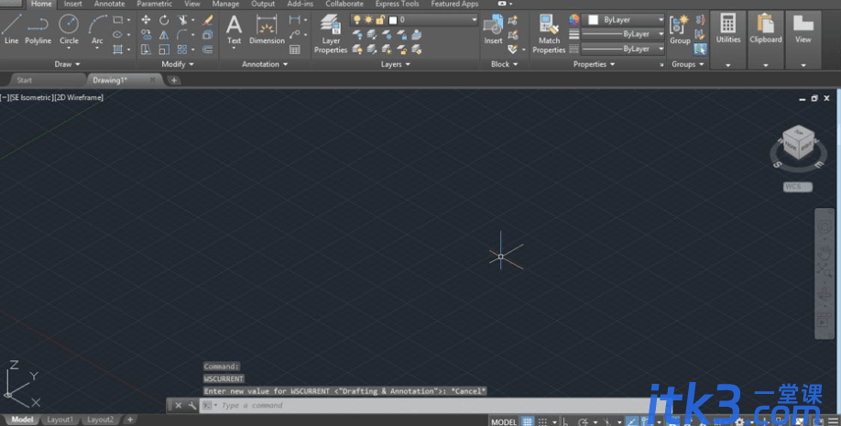Viewport: 841px width, 426px height.
Task: Open the Parametric ribbon tab
Action: click(x=155, y=4)
